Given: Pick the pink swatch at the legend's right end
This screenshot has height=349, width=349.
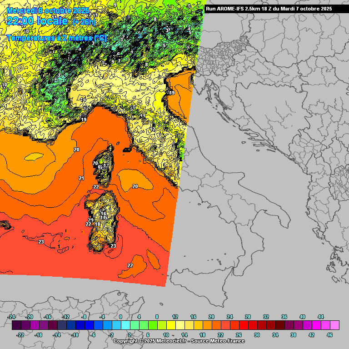Looking at the screenshot, I should click(334, 325).
